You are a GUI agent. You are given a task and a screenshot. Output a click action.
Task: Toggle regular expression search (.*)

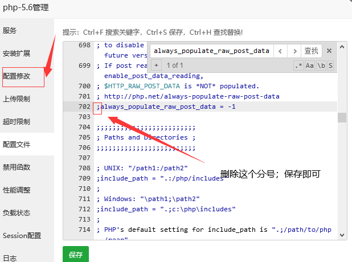pos(298,65)
